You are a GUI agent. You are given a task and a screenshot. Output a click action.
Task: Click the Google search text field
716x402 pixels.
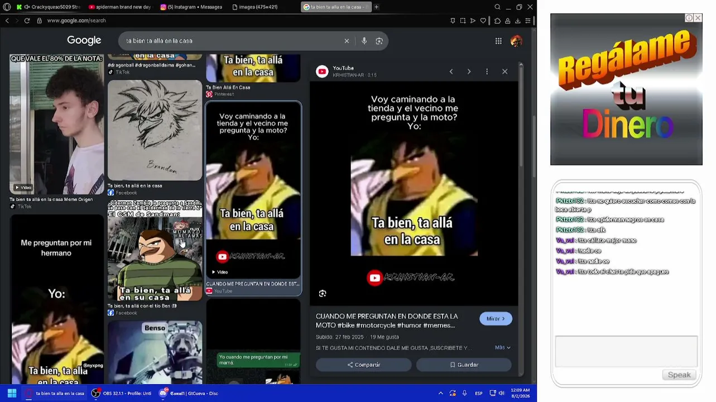click(x=232, y=41)
